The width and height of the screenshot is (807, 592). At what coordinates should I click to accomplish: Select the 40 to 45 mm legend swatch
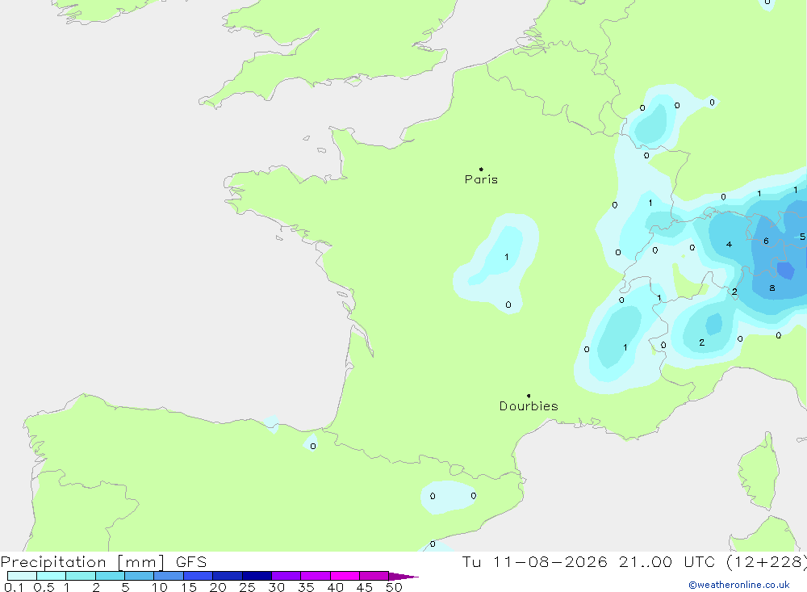[345, 576]
